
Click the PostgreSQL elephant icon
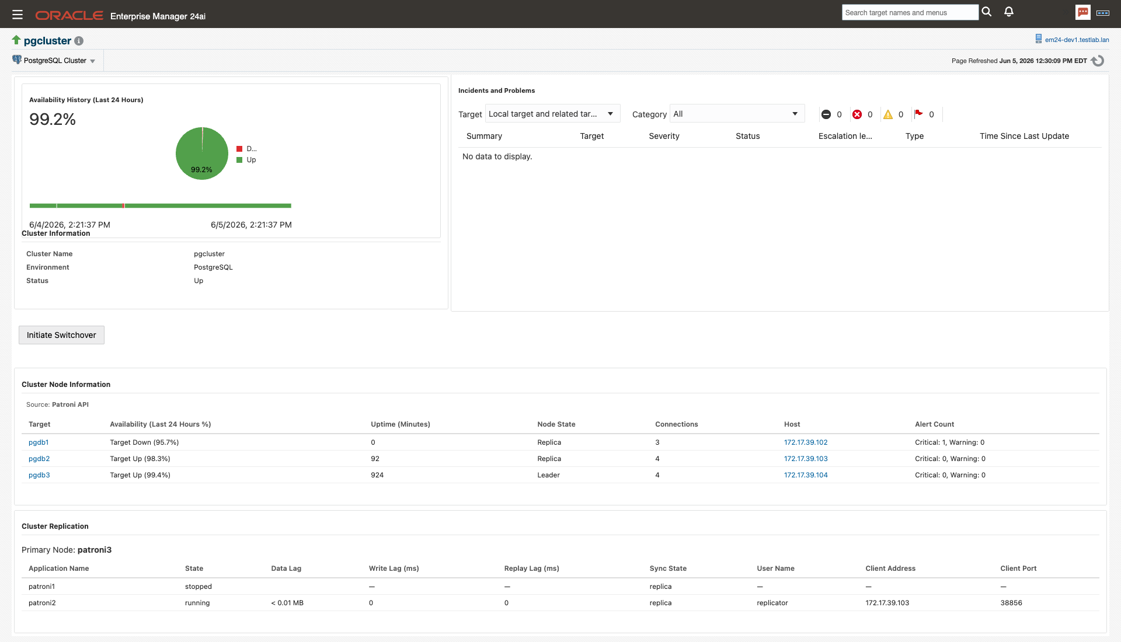[x=17, y=60]
